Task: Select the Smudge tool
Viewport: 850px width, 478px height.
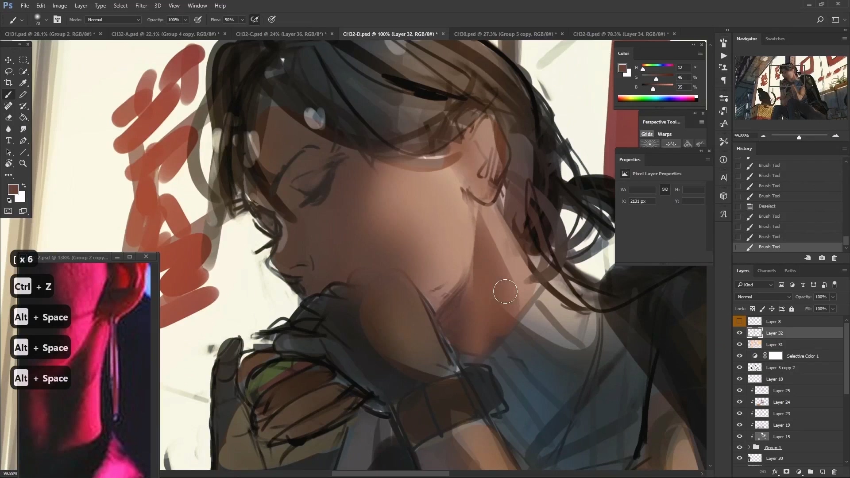Action: [23, 129]
